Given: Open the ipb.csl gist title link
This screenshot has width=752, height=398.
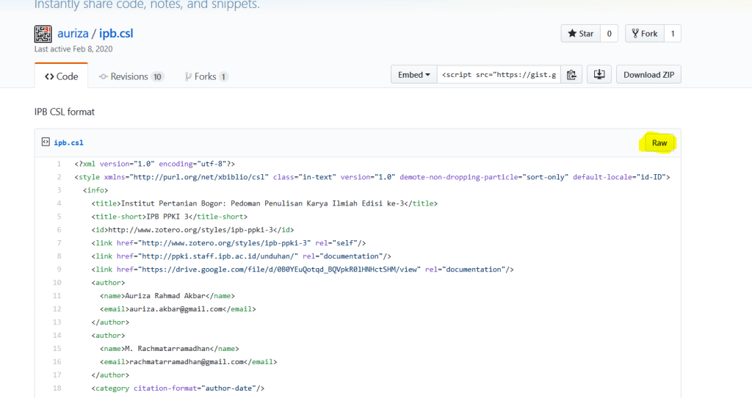Looking at the screenshot, I should pyautogui.click(x=116, y=34).
